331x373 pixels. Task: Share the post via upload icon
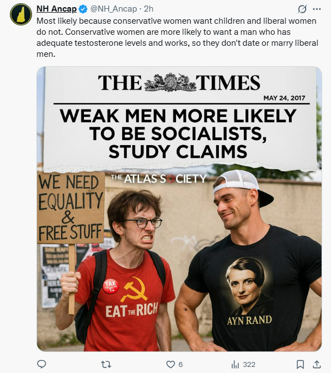tap(317, 364)
